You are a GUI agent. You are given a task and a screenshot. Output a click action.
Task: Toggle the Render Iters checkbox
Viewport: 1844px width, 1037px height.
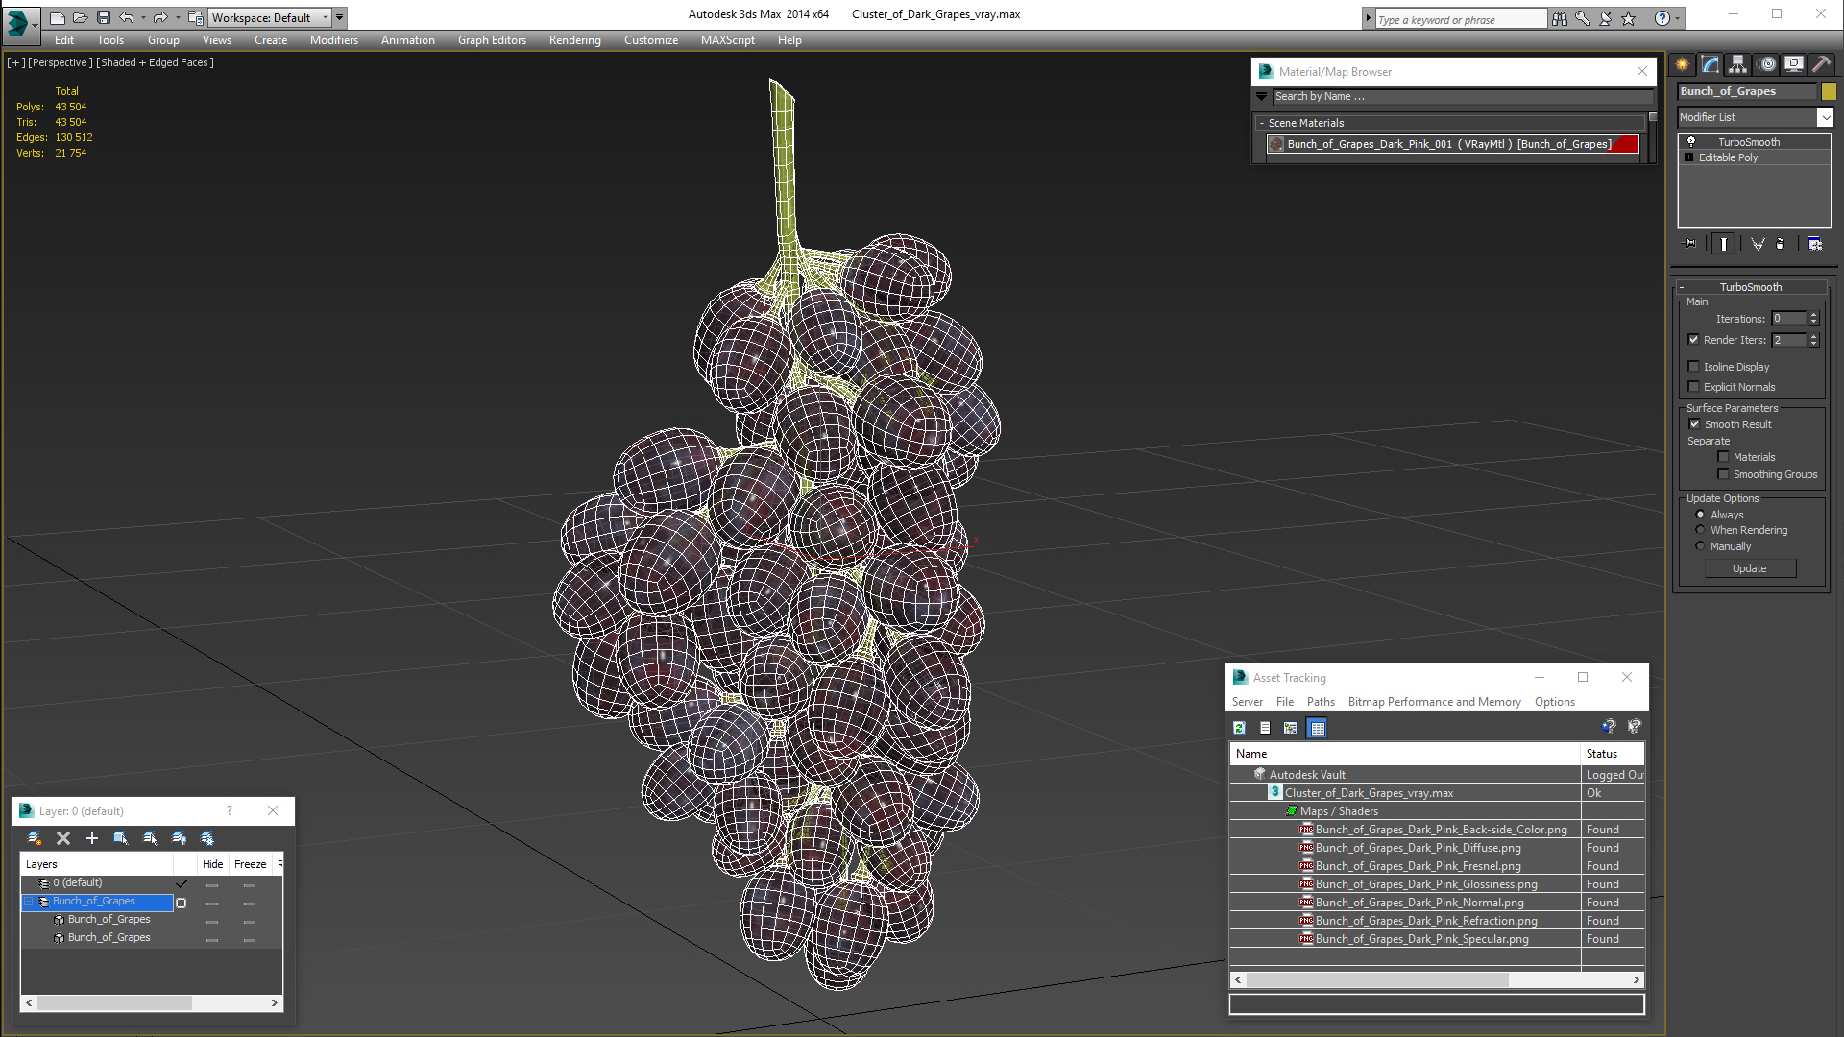(x=1694, y=340)
